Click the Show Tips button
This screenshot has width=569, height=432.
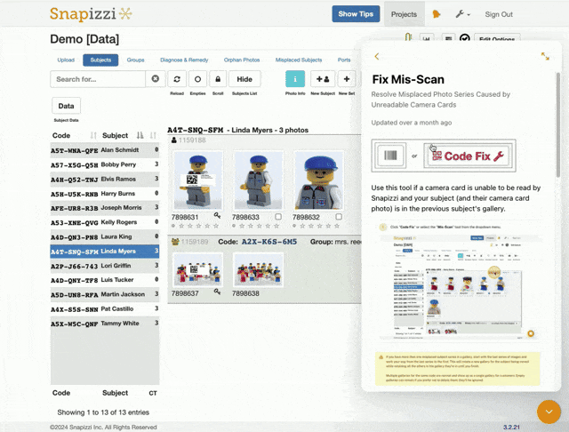[x=356, y=14]
